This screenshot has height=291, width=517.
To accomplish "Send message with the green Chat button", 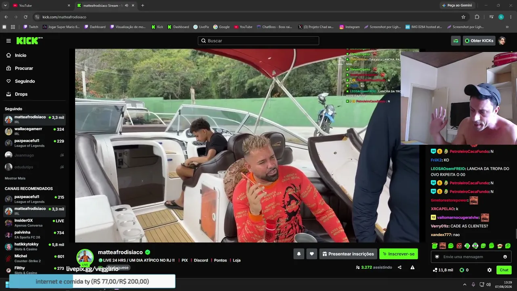I will [x=504, y=270].
